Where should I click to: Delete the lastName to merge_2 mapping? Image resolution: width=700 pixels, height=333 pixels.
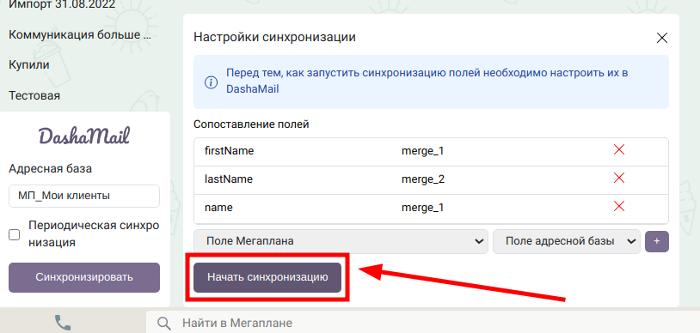point(619,179)
